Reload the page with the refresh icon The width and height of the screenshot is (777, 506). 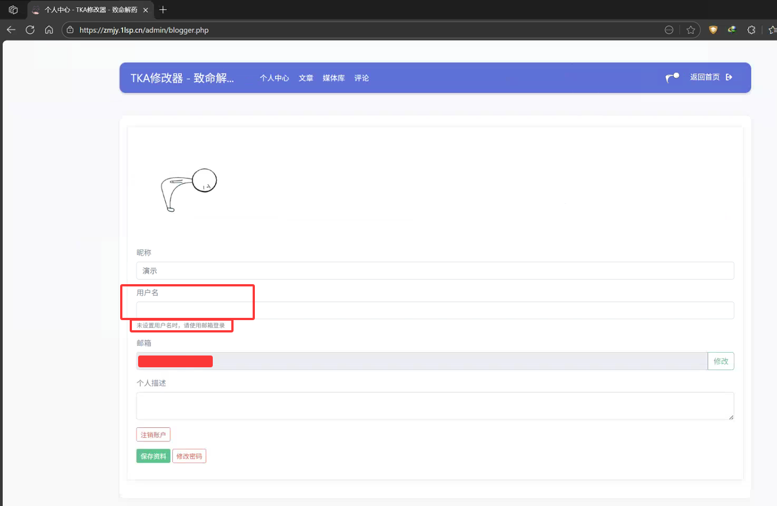click(30, 30)
